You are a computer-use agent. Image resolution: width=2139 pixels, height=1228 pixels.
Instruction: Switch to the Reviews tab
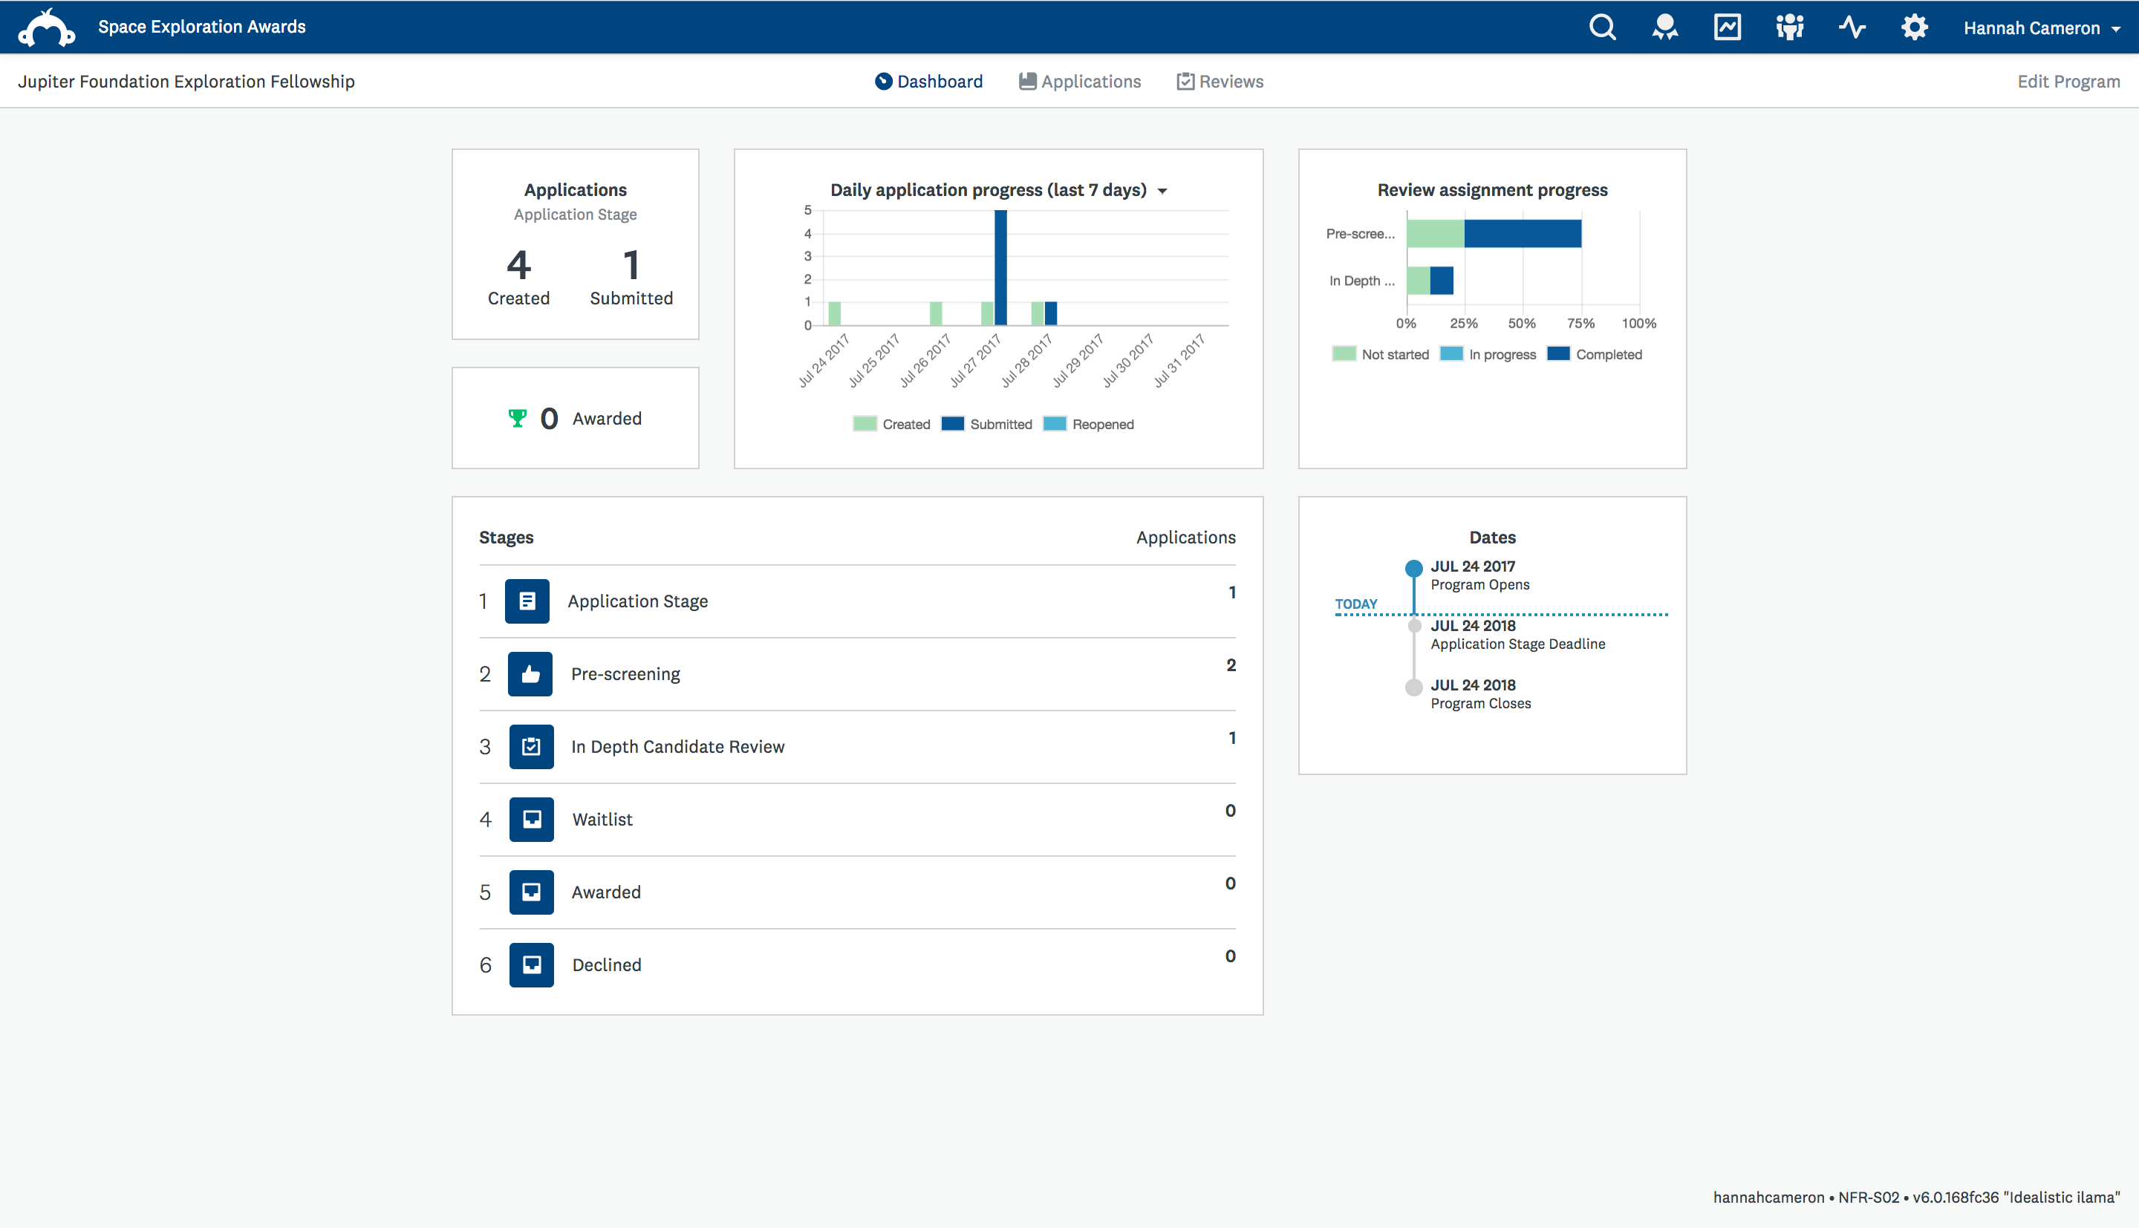1220,81
